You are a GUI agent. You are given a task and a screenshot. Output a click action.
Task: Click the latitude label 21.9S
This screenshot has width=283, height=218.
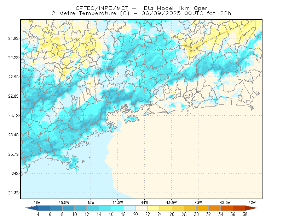tap(13, 38)
